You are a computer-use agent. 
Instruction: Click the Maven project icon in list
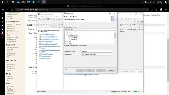tap(40, 35)
